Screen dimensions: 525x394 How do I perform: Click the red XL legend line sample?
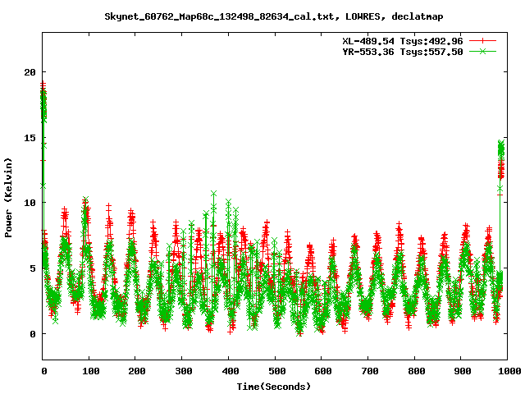(482, 41)
